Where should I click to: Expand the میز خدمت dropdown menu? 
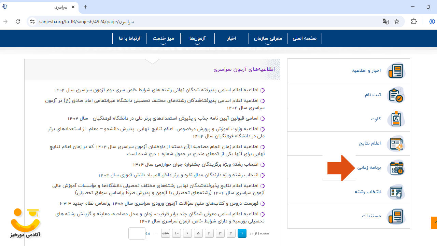(163, 38)
